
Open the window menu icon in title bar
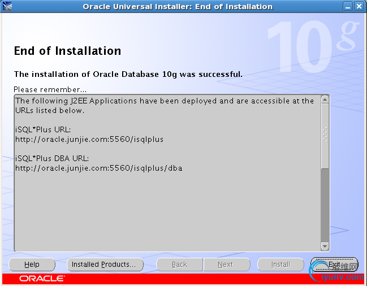click(7, 6)
